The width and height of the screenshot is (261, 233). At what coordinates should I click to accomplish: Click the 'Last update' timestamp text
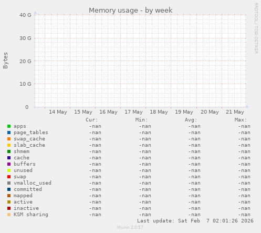tap(195, 221)
